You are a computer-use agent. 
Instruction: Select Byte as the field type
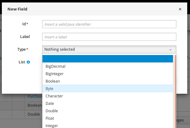[50, 89]
